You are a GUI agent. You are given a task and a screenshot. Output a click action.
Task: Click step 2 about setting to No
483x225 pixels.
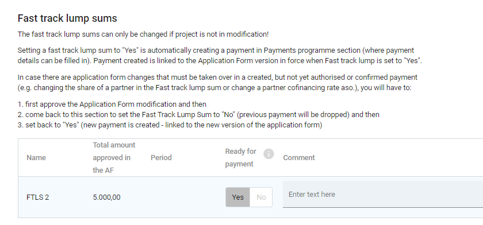pos(198,115)
